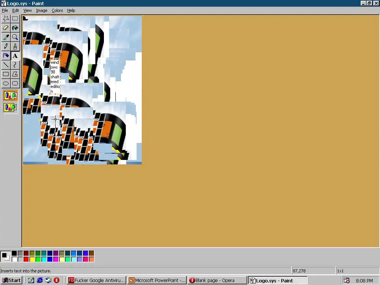Select the Polygon shape tool
The height and width of the screenshot is (285, 380).
click(15, 74)
